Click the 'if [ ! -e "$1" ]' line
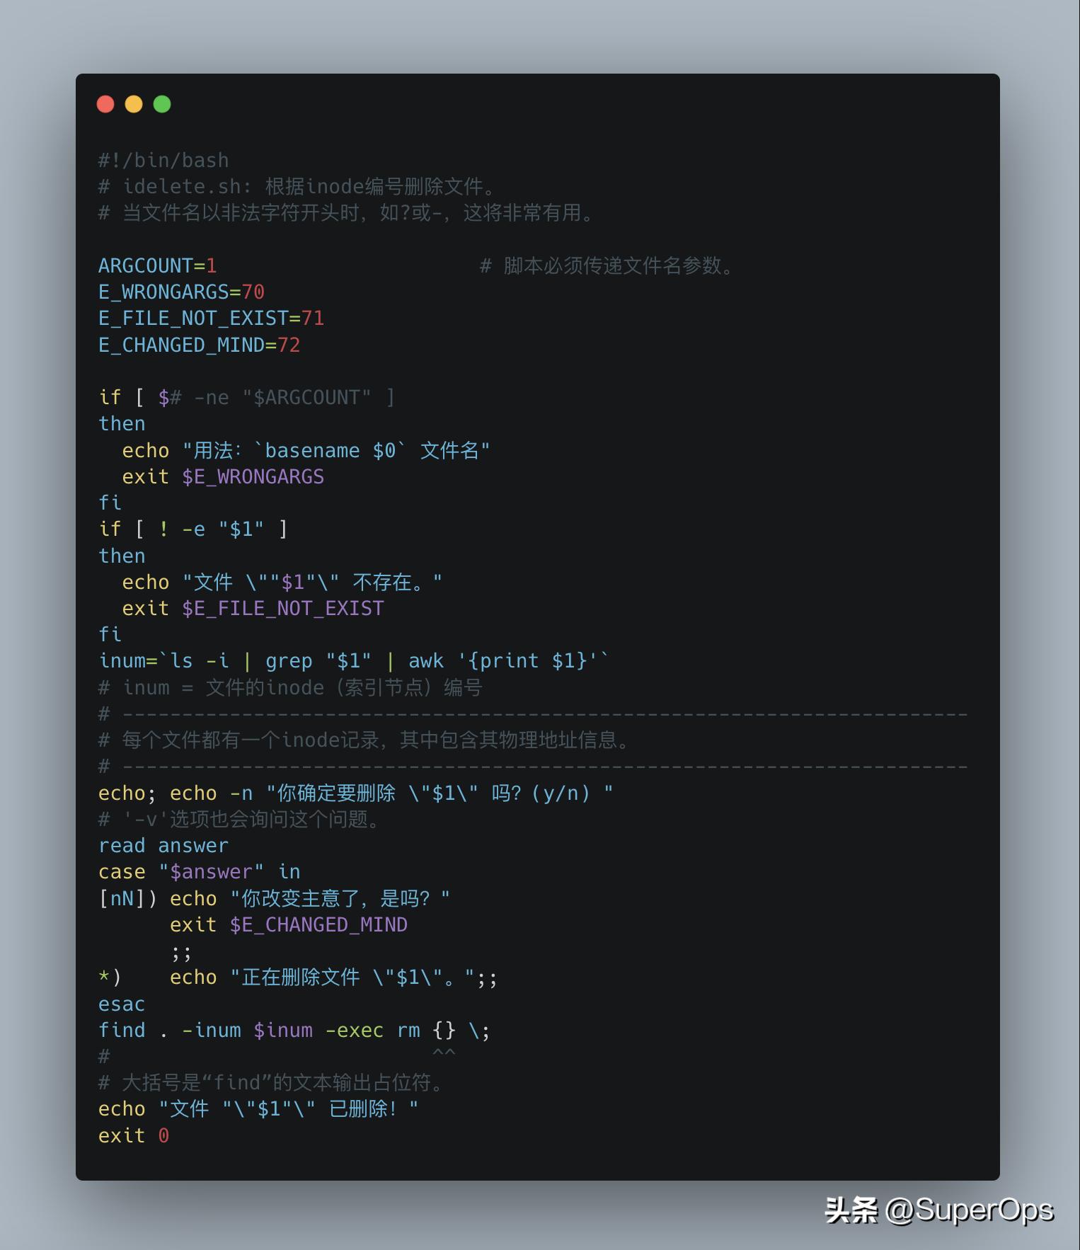This screenshot has width=1080, height=1250. 193,529
